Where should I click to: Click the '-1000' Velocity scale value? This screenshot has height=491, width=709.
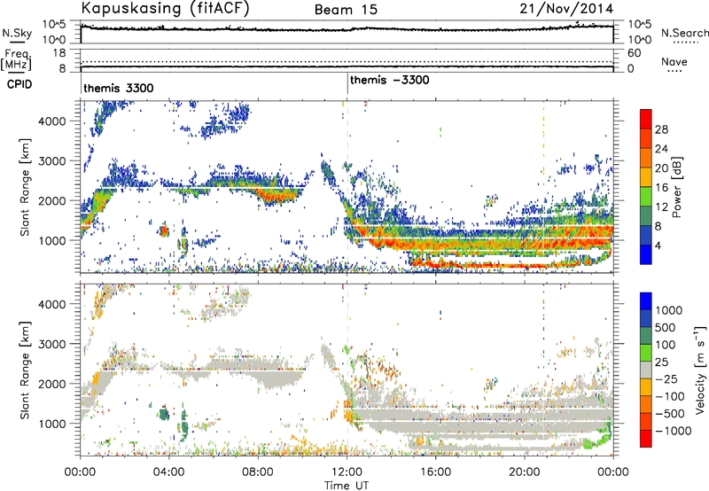pyautogui.click(x=674, y=431)
